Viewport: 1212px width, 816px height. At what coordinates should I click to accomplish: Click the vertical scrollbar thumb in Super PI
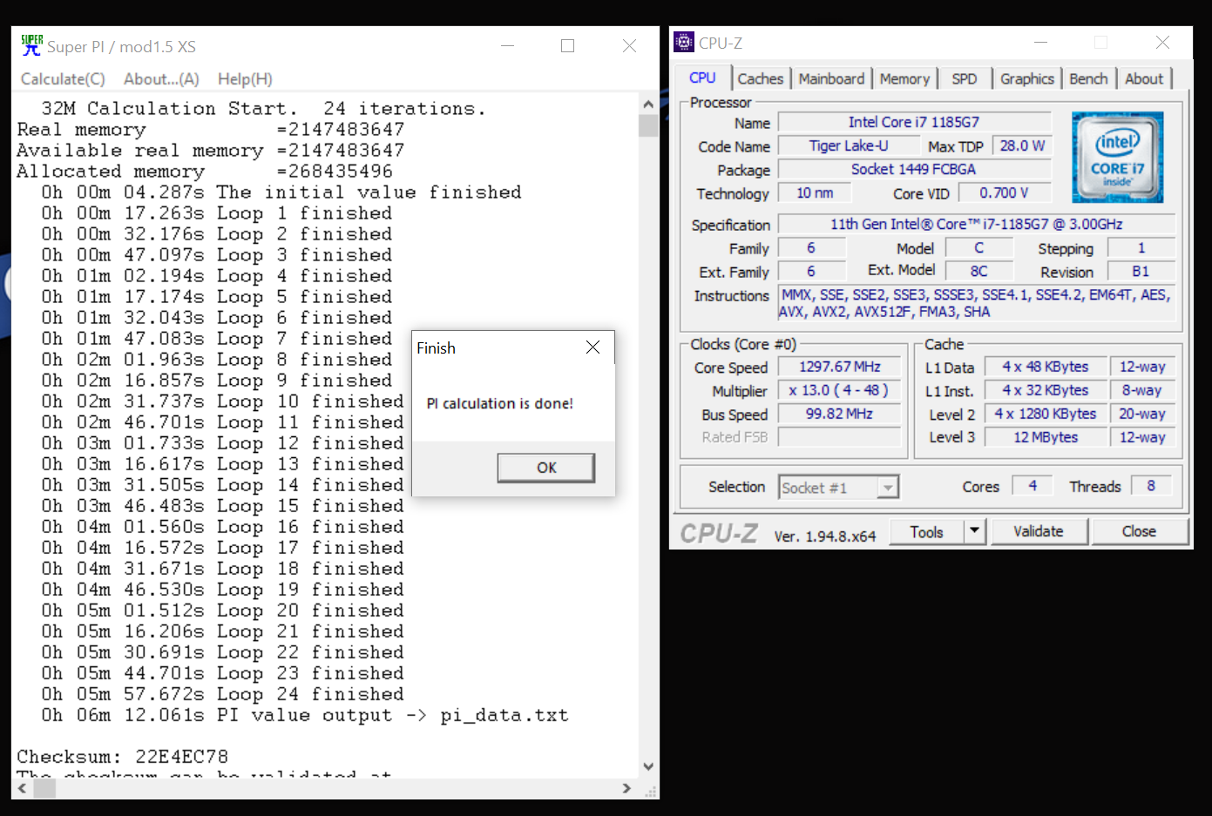pos(648,125)
